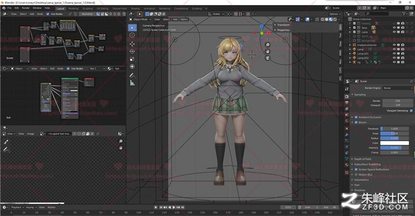Click the Backdrop button in node editor
The height and width of the screenshot is (216, 415).
[87, 14]
